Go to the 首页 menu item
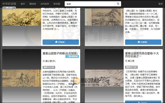Viewport: 165px width, 103px height. coord(23,4)
